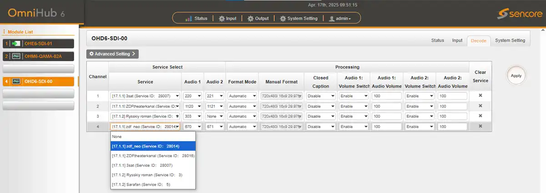Image resolution: width=546 pixels, height=193 pixels.
Task: Open channel 1 Audio 2 dropdown showing 221
Action: (x=215, y=96)
